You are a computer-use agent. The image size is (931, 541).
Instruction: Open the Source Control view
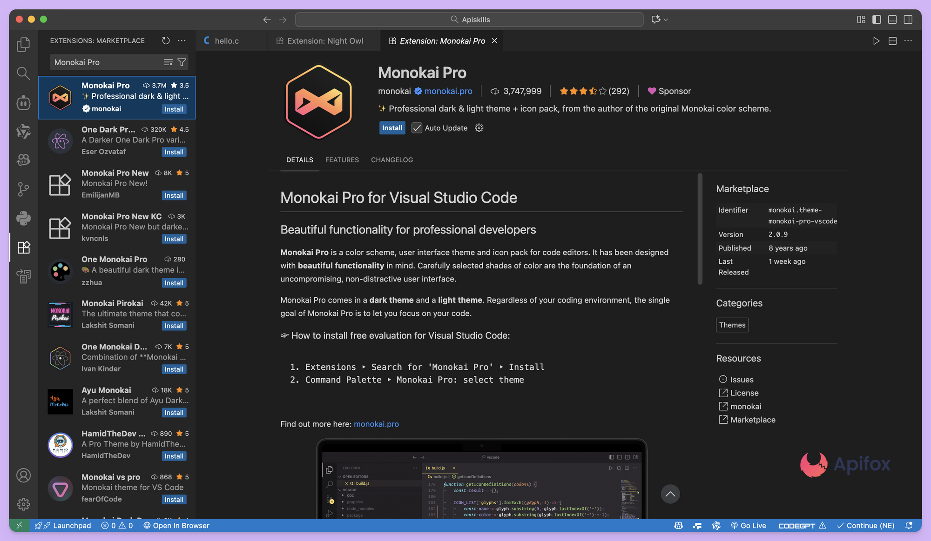coord(23,189)
